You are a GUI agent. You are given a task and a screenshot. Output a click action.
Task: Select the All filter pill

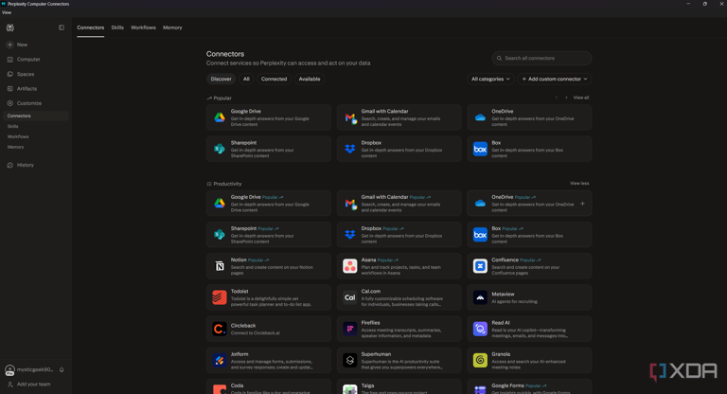tap(246, 79)
